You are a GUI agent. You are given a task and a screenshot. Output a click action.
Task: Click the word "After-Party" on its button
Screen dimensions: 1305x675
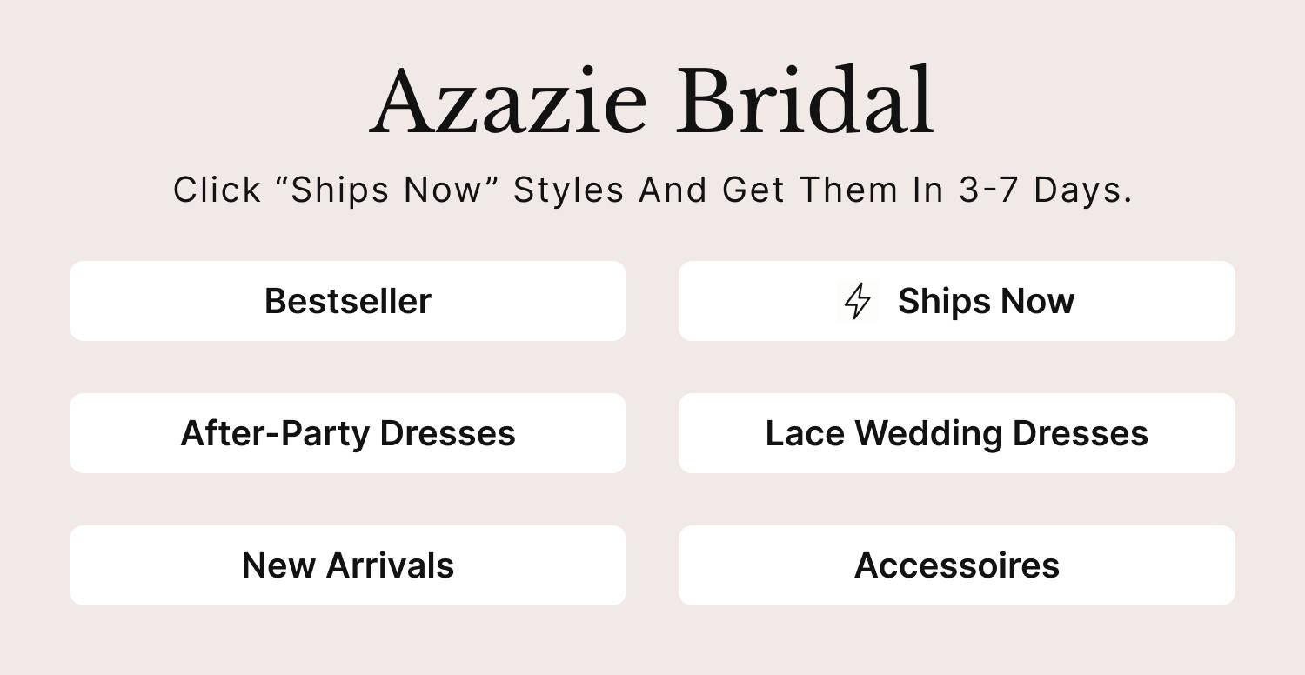coord(275,433)
